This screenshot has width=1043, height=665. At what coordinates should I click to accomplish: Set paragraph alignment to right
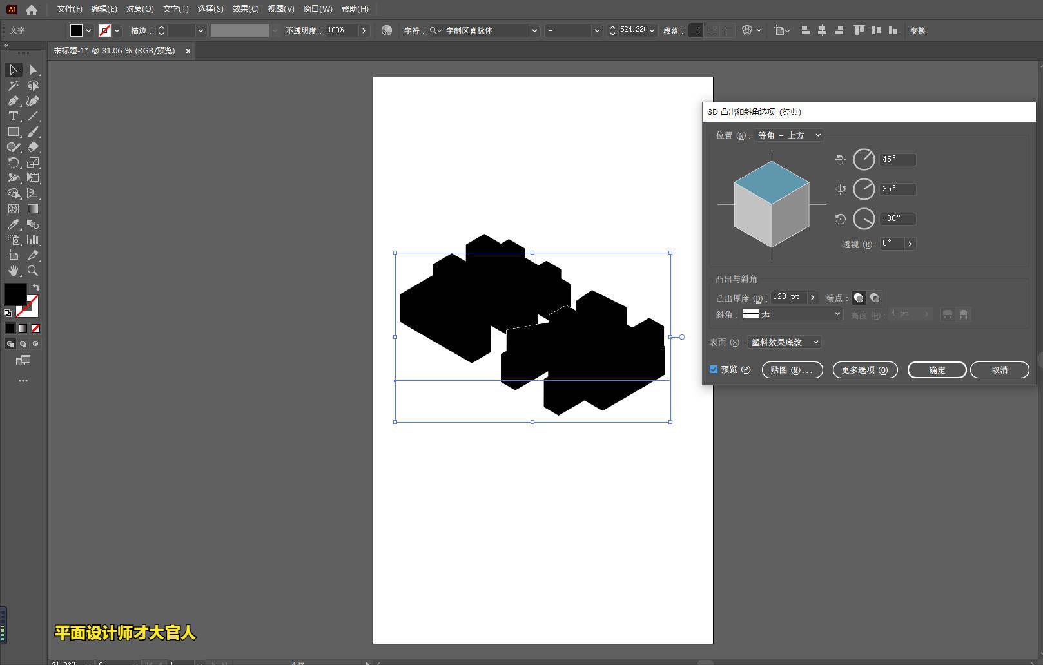click(728, 30)
